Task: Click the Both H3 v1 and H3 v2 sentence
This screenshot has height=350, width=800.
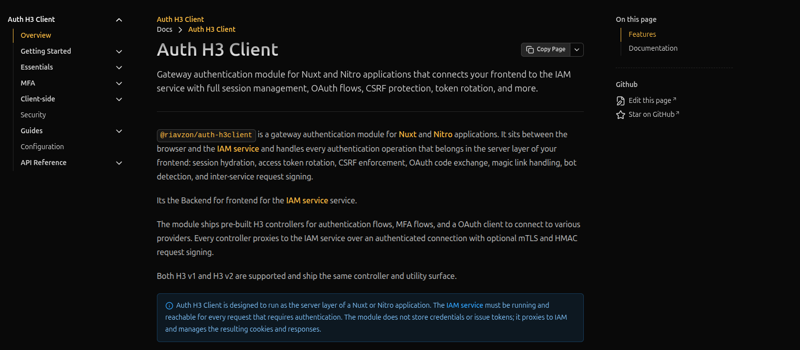Action: click(x=307, y=276)
